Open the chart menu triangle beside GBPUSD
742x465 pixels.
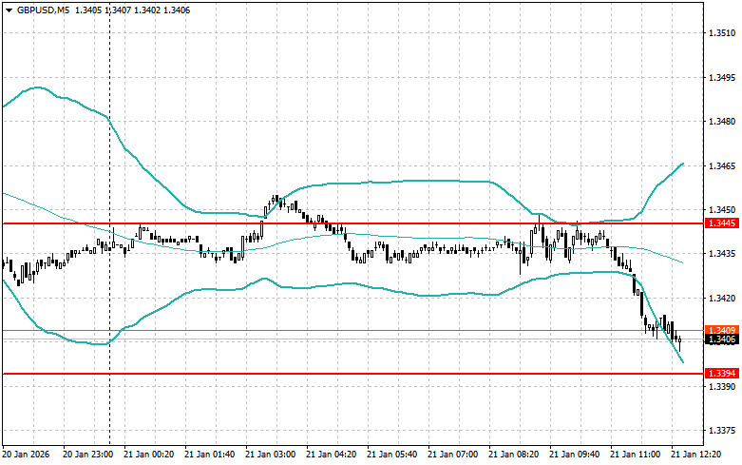(9, 10)
